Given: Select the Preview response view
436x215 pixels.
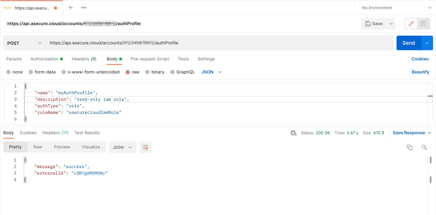Looking at the screenshot, I should (x=62, y=147).
